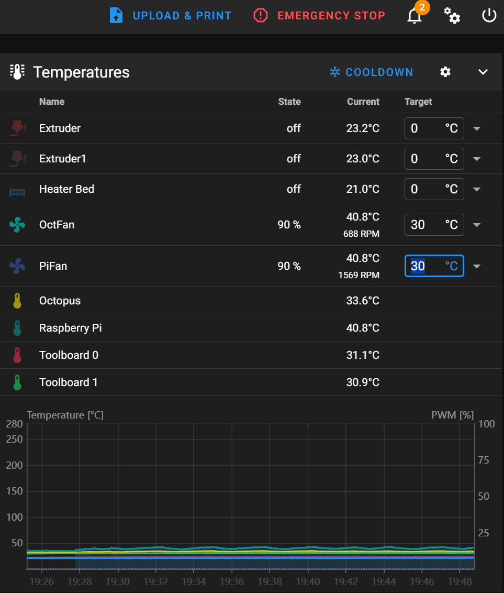Click the OctFan name label

pyautogui.click(x=57, y=225)
